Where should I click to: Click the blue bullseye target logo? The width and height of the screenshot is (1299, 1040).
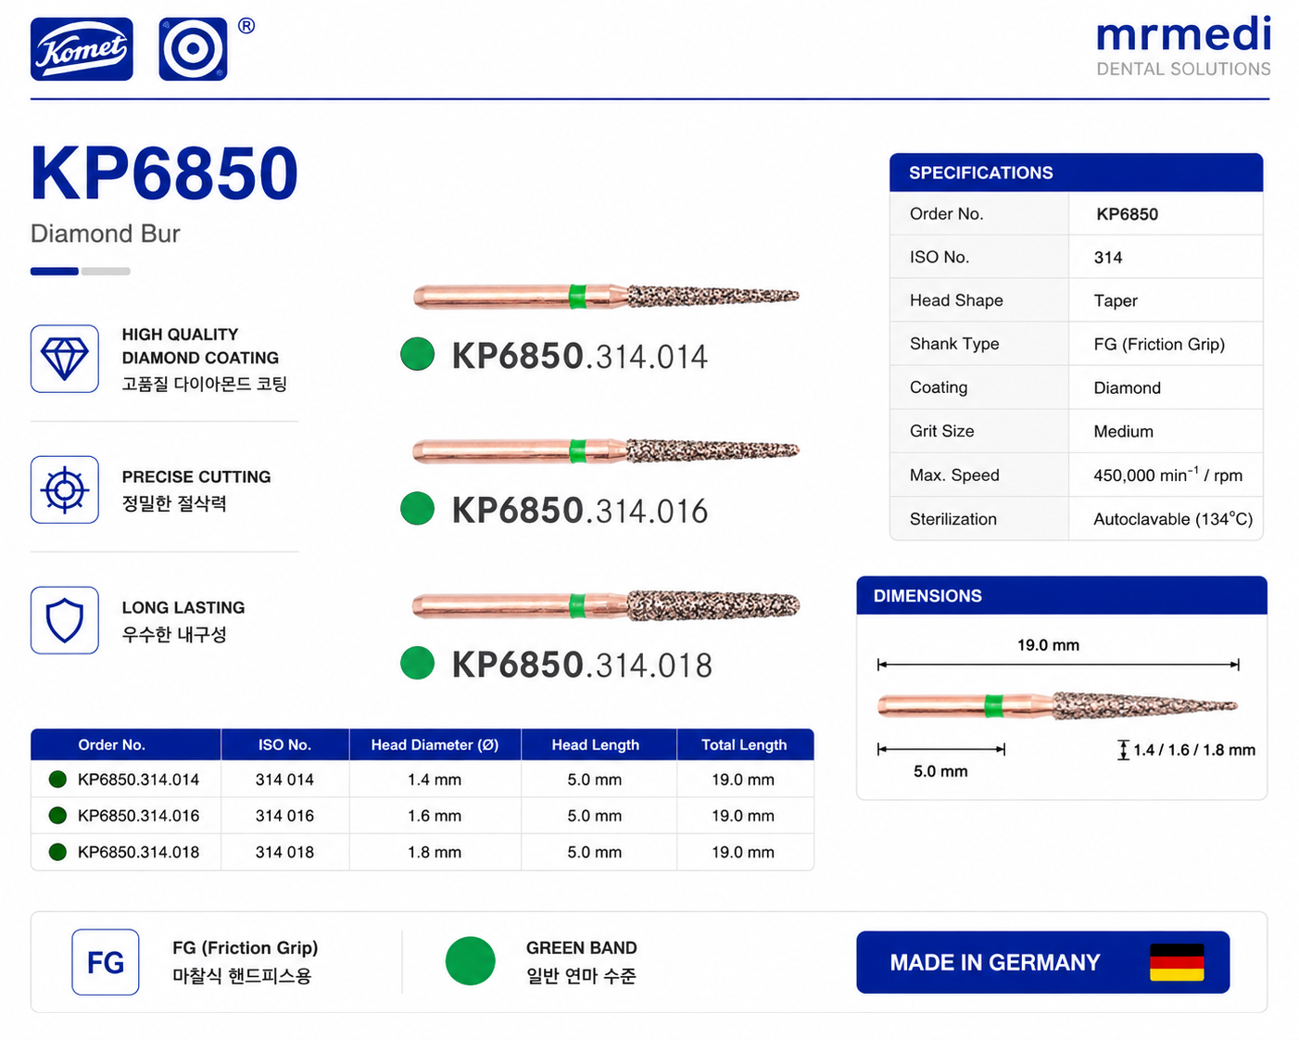[193, 49]
